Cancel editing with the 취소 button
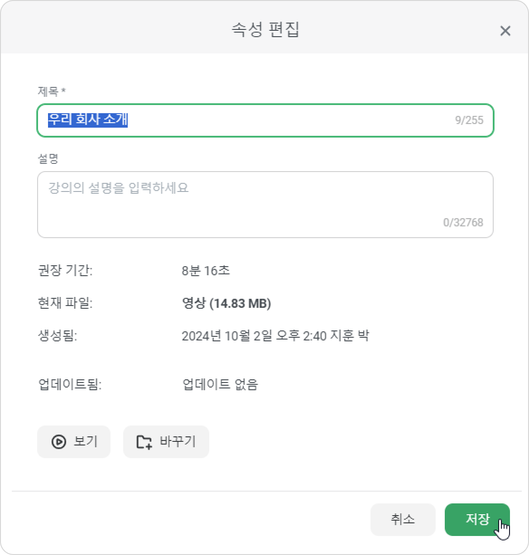 click(x=403, y=519)
